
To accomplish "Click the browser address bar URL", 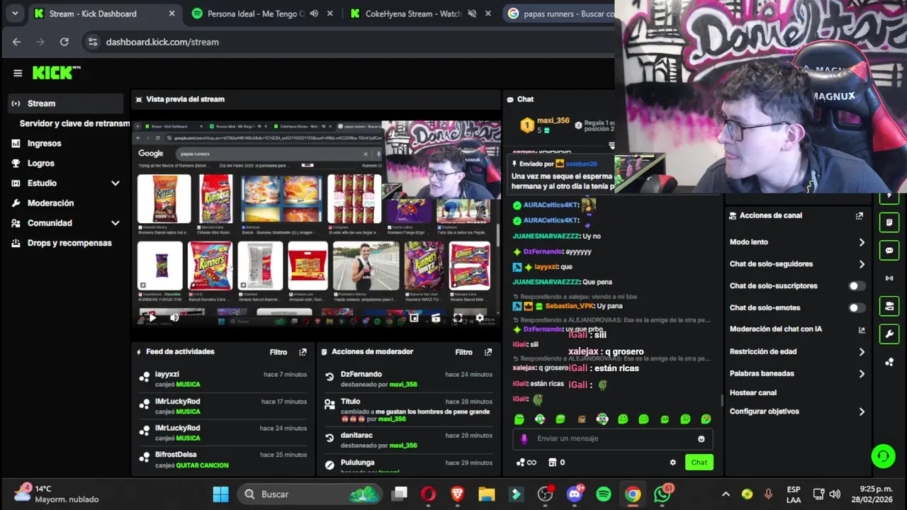I will click(x=162, y=42).
